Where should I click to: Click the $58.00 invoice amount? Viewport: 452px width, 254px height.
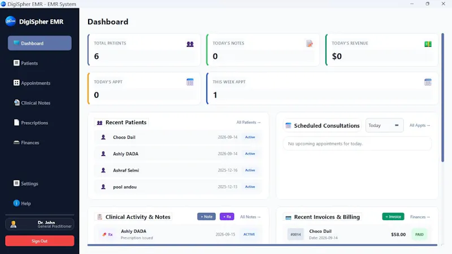coord(398,234)
